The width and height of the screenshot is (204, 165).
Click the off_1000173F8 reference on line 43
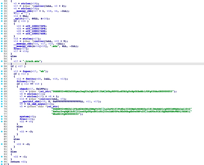click(x=36, y=29)
